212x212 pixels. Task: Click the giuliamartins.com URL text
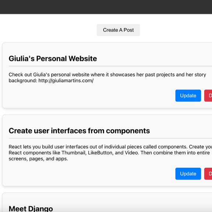(x=66, y=81)
